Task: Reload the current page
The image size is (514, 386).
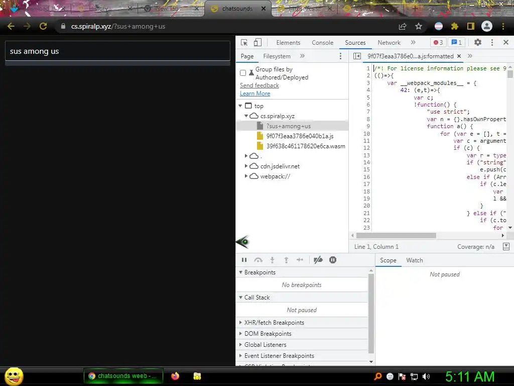Action: pyautogui.click(x=43, y=26)
